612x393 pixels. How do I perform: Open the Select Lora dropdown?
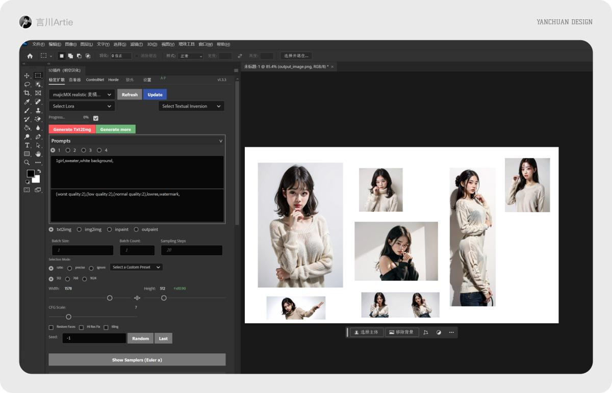pyautogui.click(x=82, y=106)
